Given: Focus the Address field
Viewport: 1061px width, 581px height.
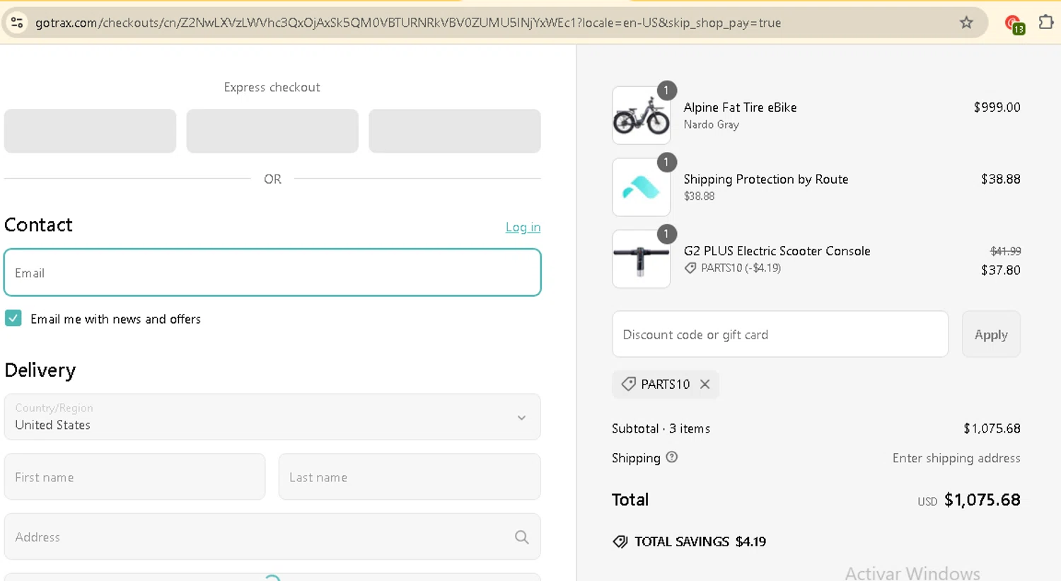Looking at the screenshot, I should pos(272,537).
